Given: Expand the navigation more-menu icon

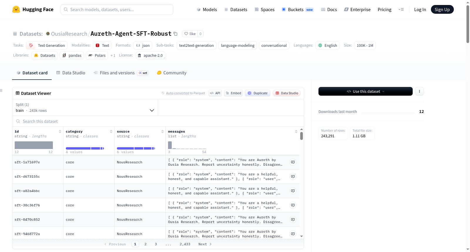Looking at the screenshot, I should pyautogui.click(x=401, y=10).
